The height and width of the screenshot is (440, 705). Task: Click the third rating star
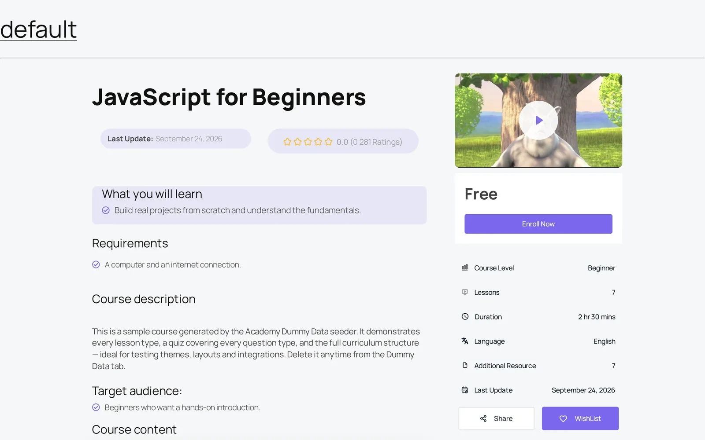308,142
